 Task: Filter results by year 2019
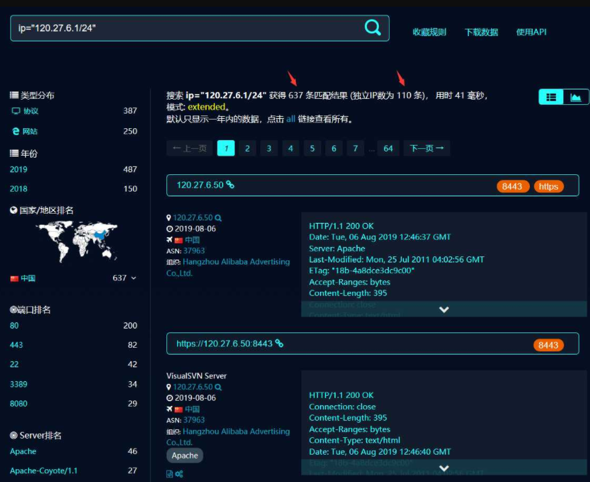point(19,169)
